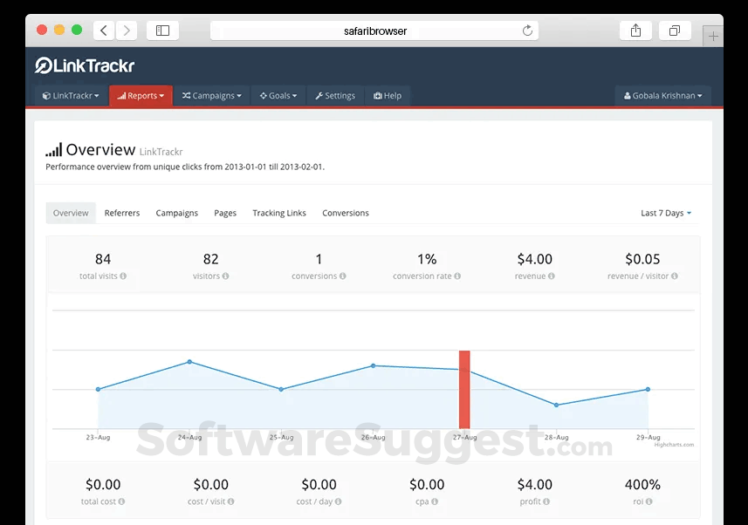The height and width of the screenshot is (525, 748).
Task: Click info icon beside conversion rate
Action: [x=457, y=276]
